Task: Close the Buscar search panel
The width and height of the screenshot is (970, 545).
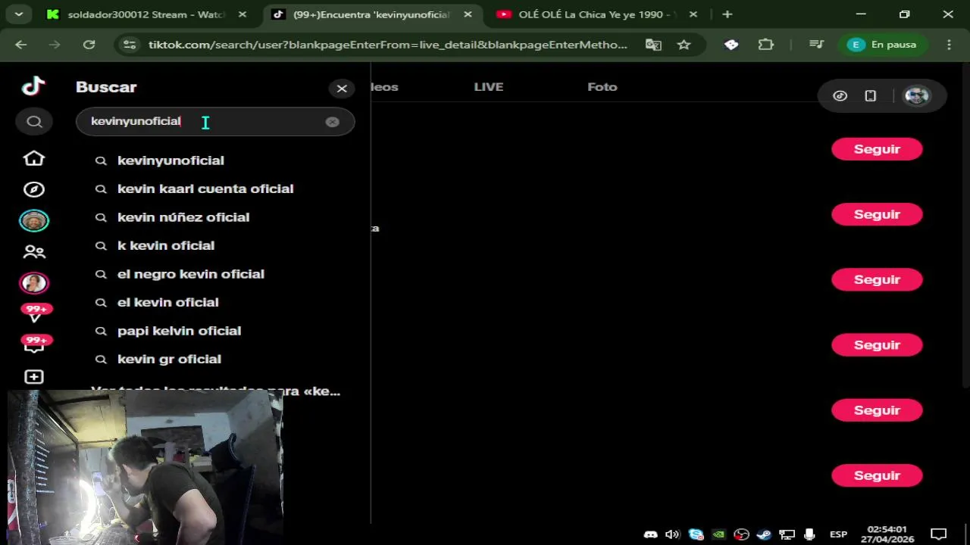Action: [342, 89]
